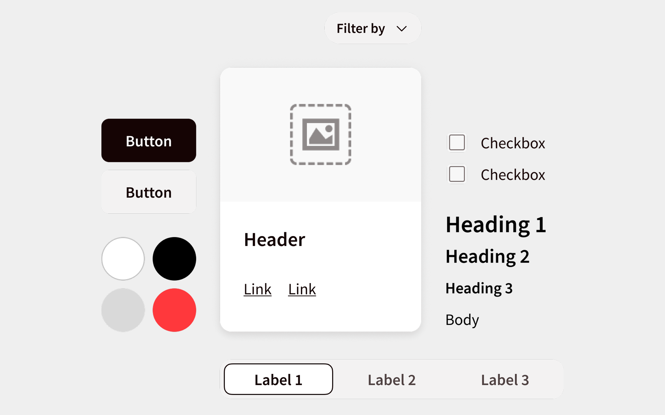Screen dimensions: 665x415
Task: Click the Heading 1 text sample
Action: pos(496,225)
